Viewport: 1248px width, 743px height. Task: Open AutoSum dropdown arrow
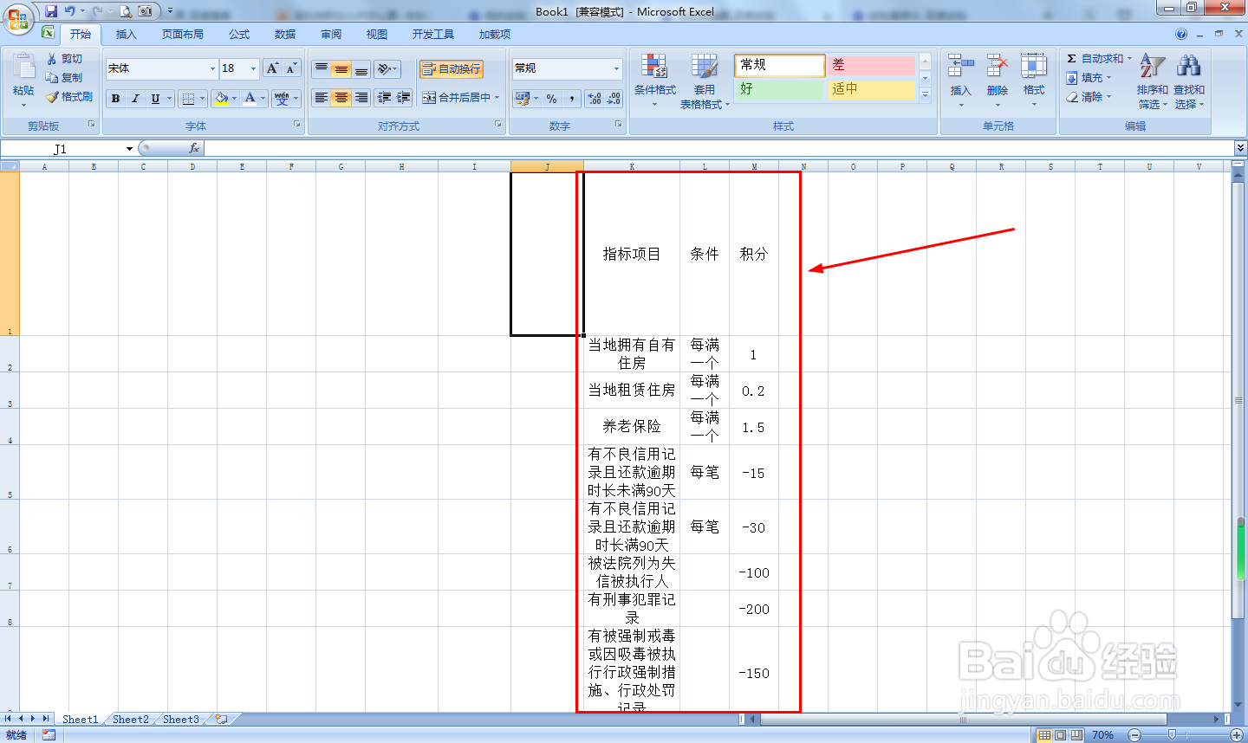coord(1129,59)
